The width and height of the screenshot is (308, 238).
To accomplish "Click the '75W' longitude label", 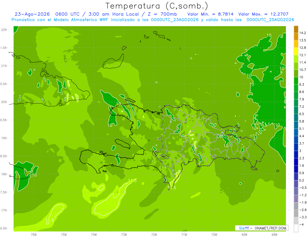I will click(x=64, y=234).
